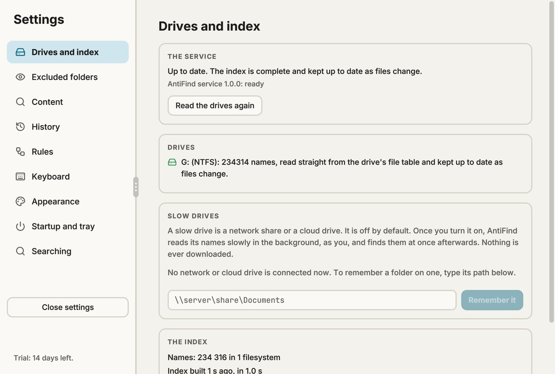This screenshot has height=374, width=555.
Task: Switch to History settings
Action: click(x=68, y=127)
